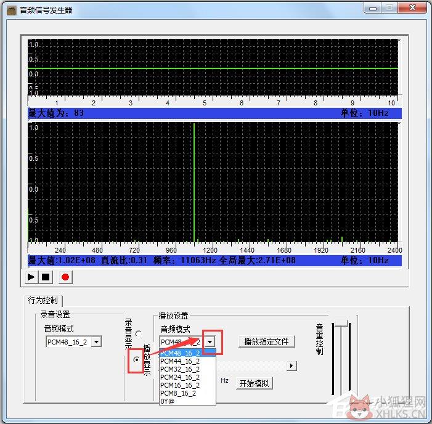
Task: Open the recording 音频模式 dropdown arrow
Action: tap(96, 342)
